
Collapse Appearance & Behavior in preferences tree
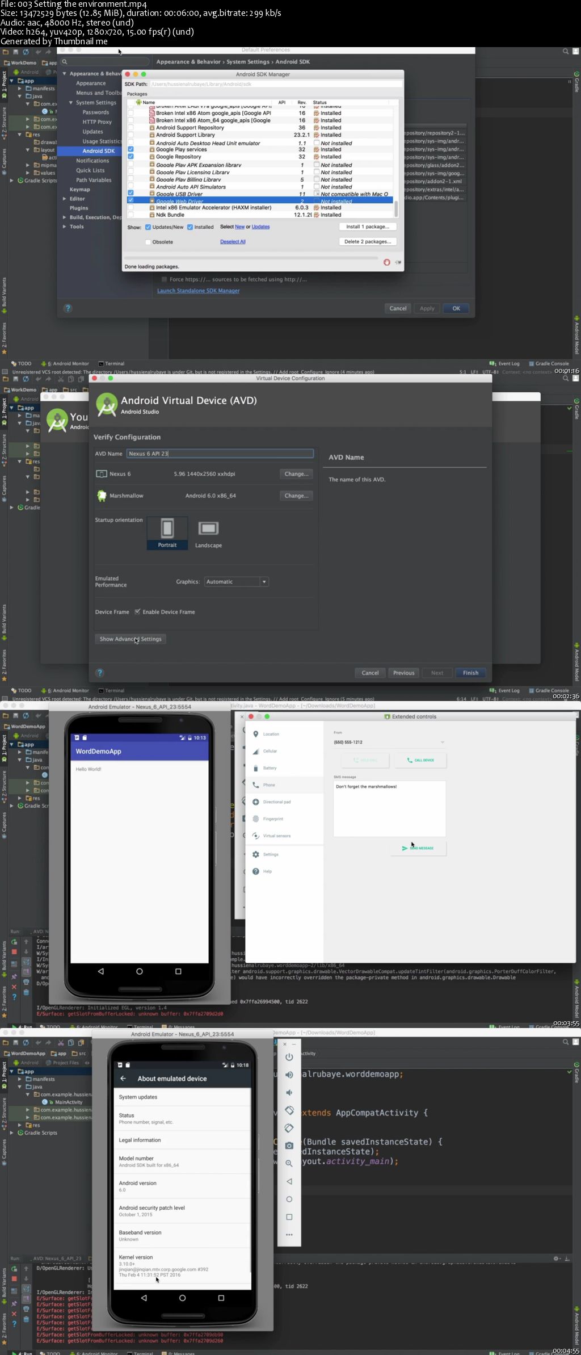64,74
